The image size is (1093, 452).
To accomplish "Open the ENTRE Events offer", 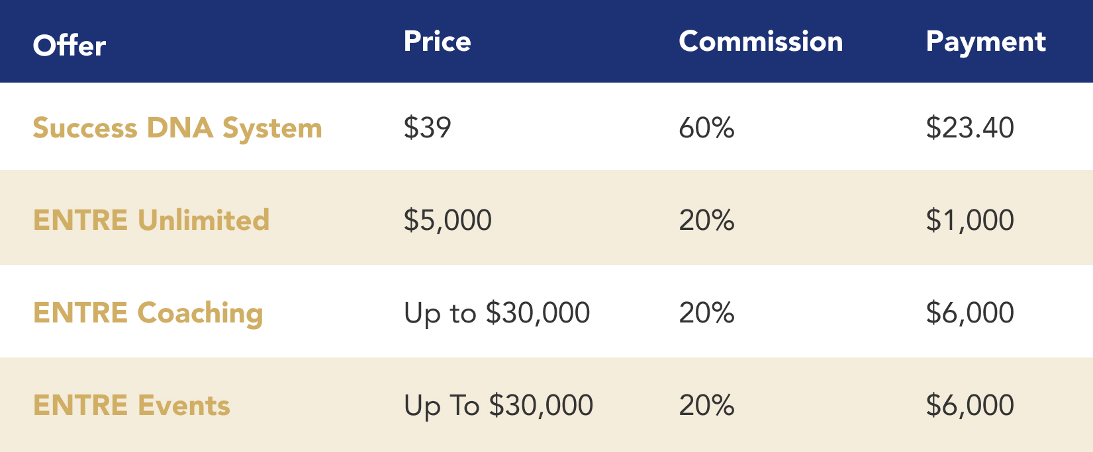I will tap(132, 405).
